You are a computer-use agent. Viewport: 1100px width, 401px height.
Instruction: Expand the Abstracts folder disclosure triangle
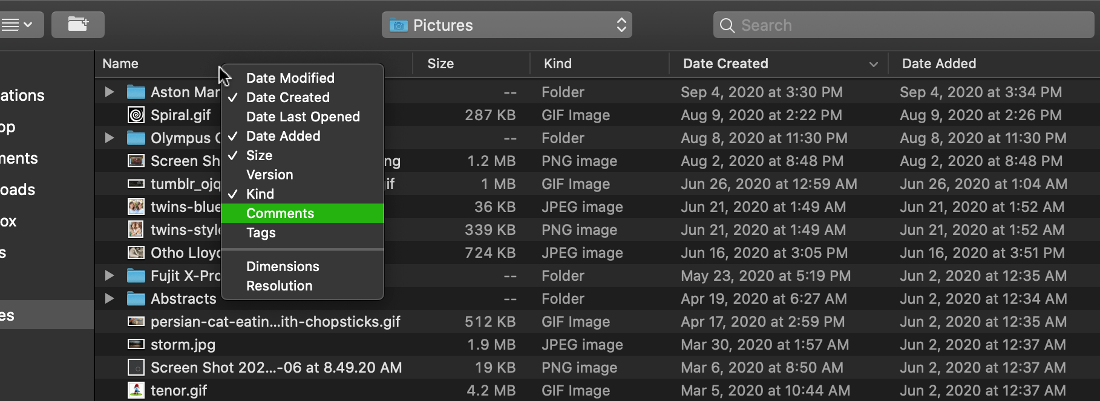click(110, 298)
